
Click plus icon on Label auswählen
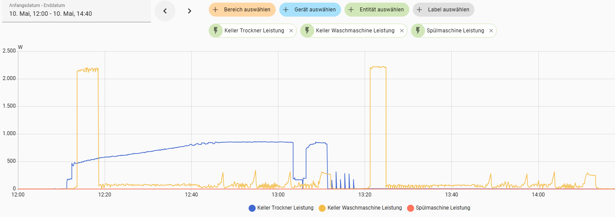click(419, 10)
